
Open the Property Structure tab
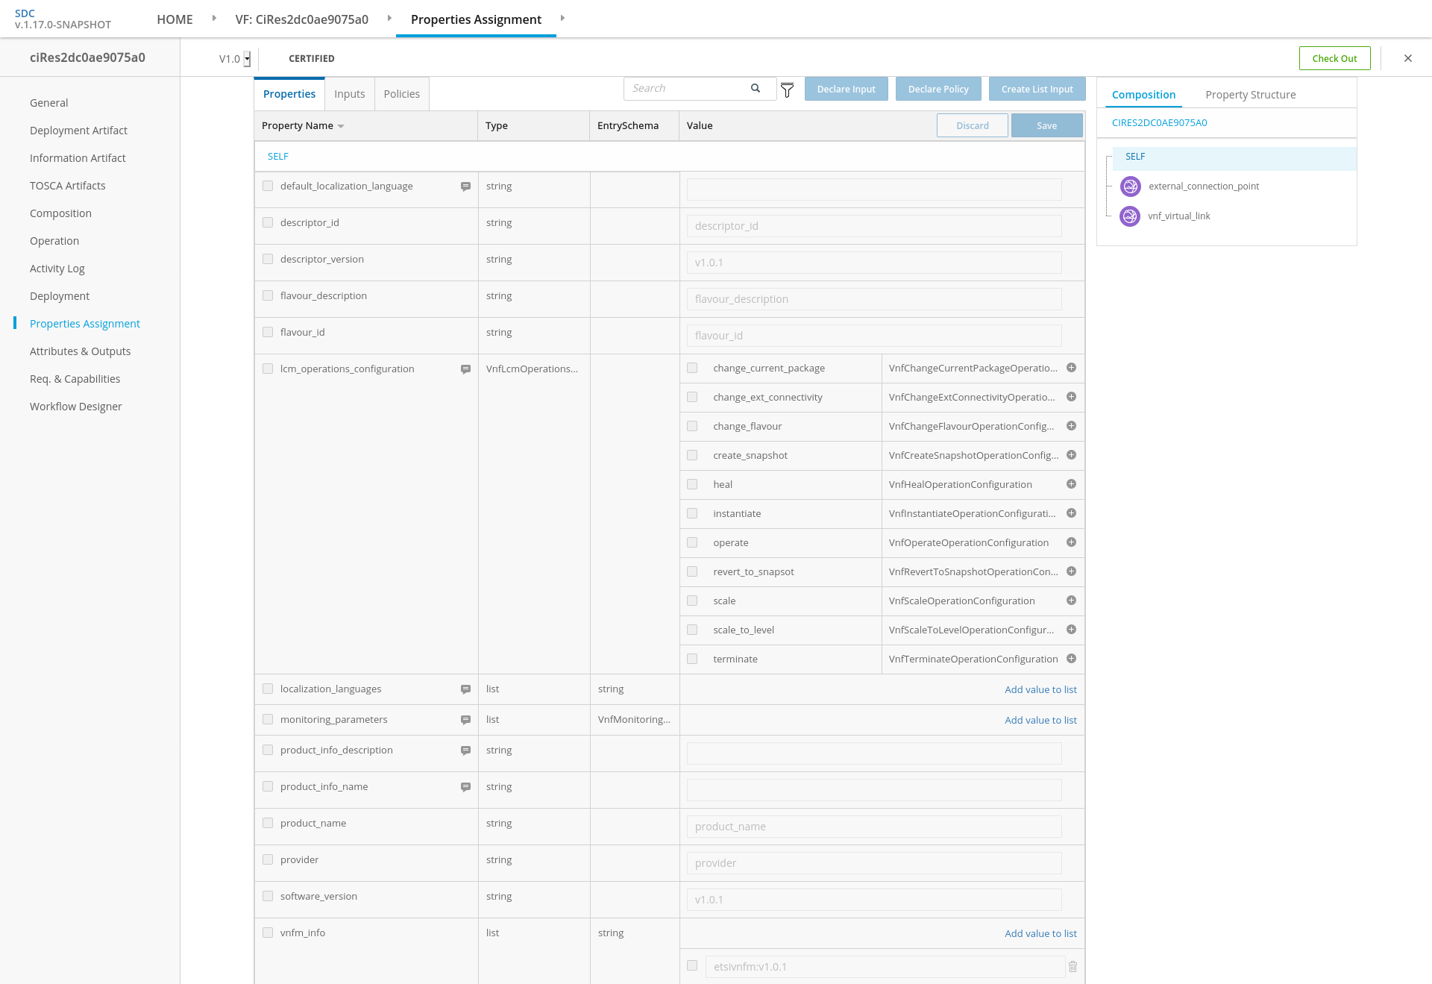[x=1251, y=95]
